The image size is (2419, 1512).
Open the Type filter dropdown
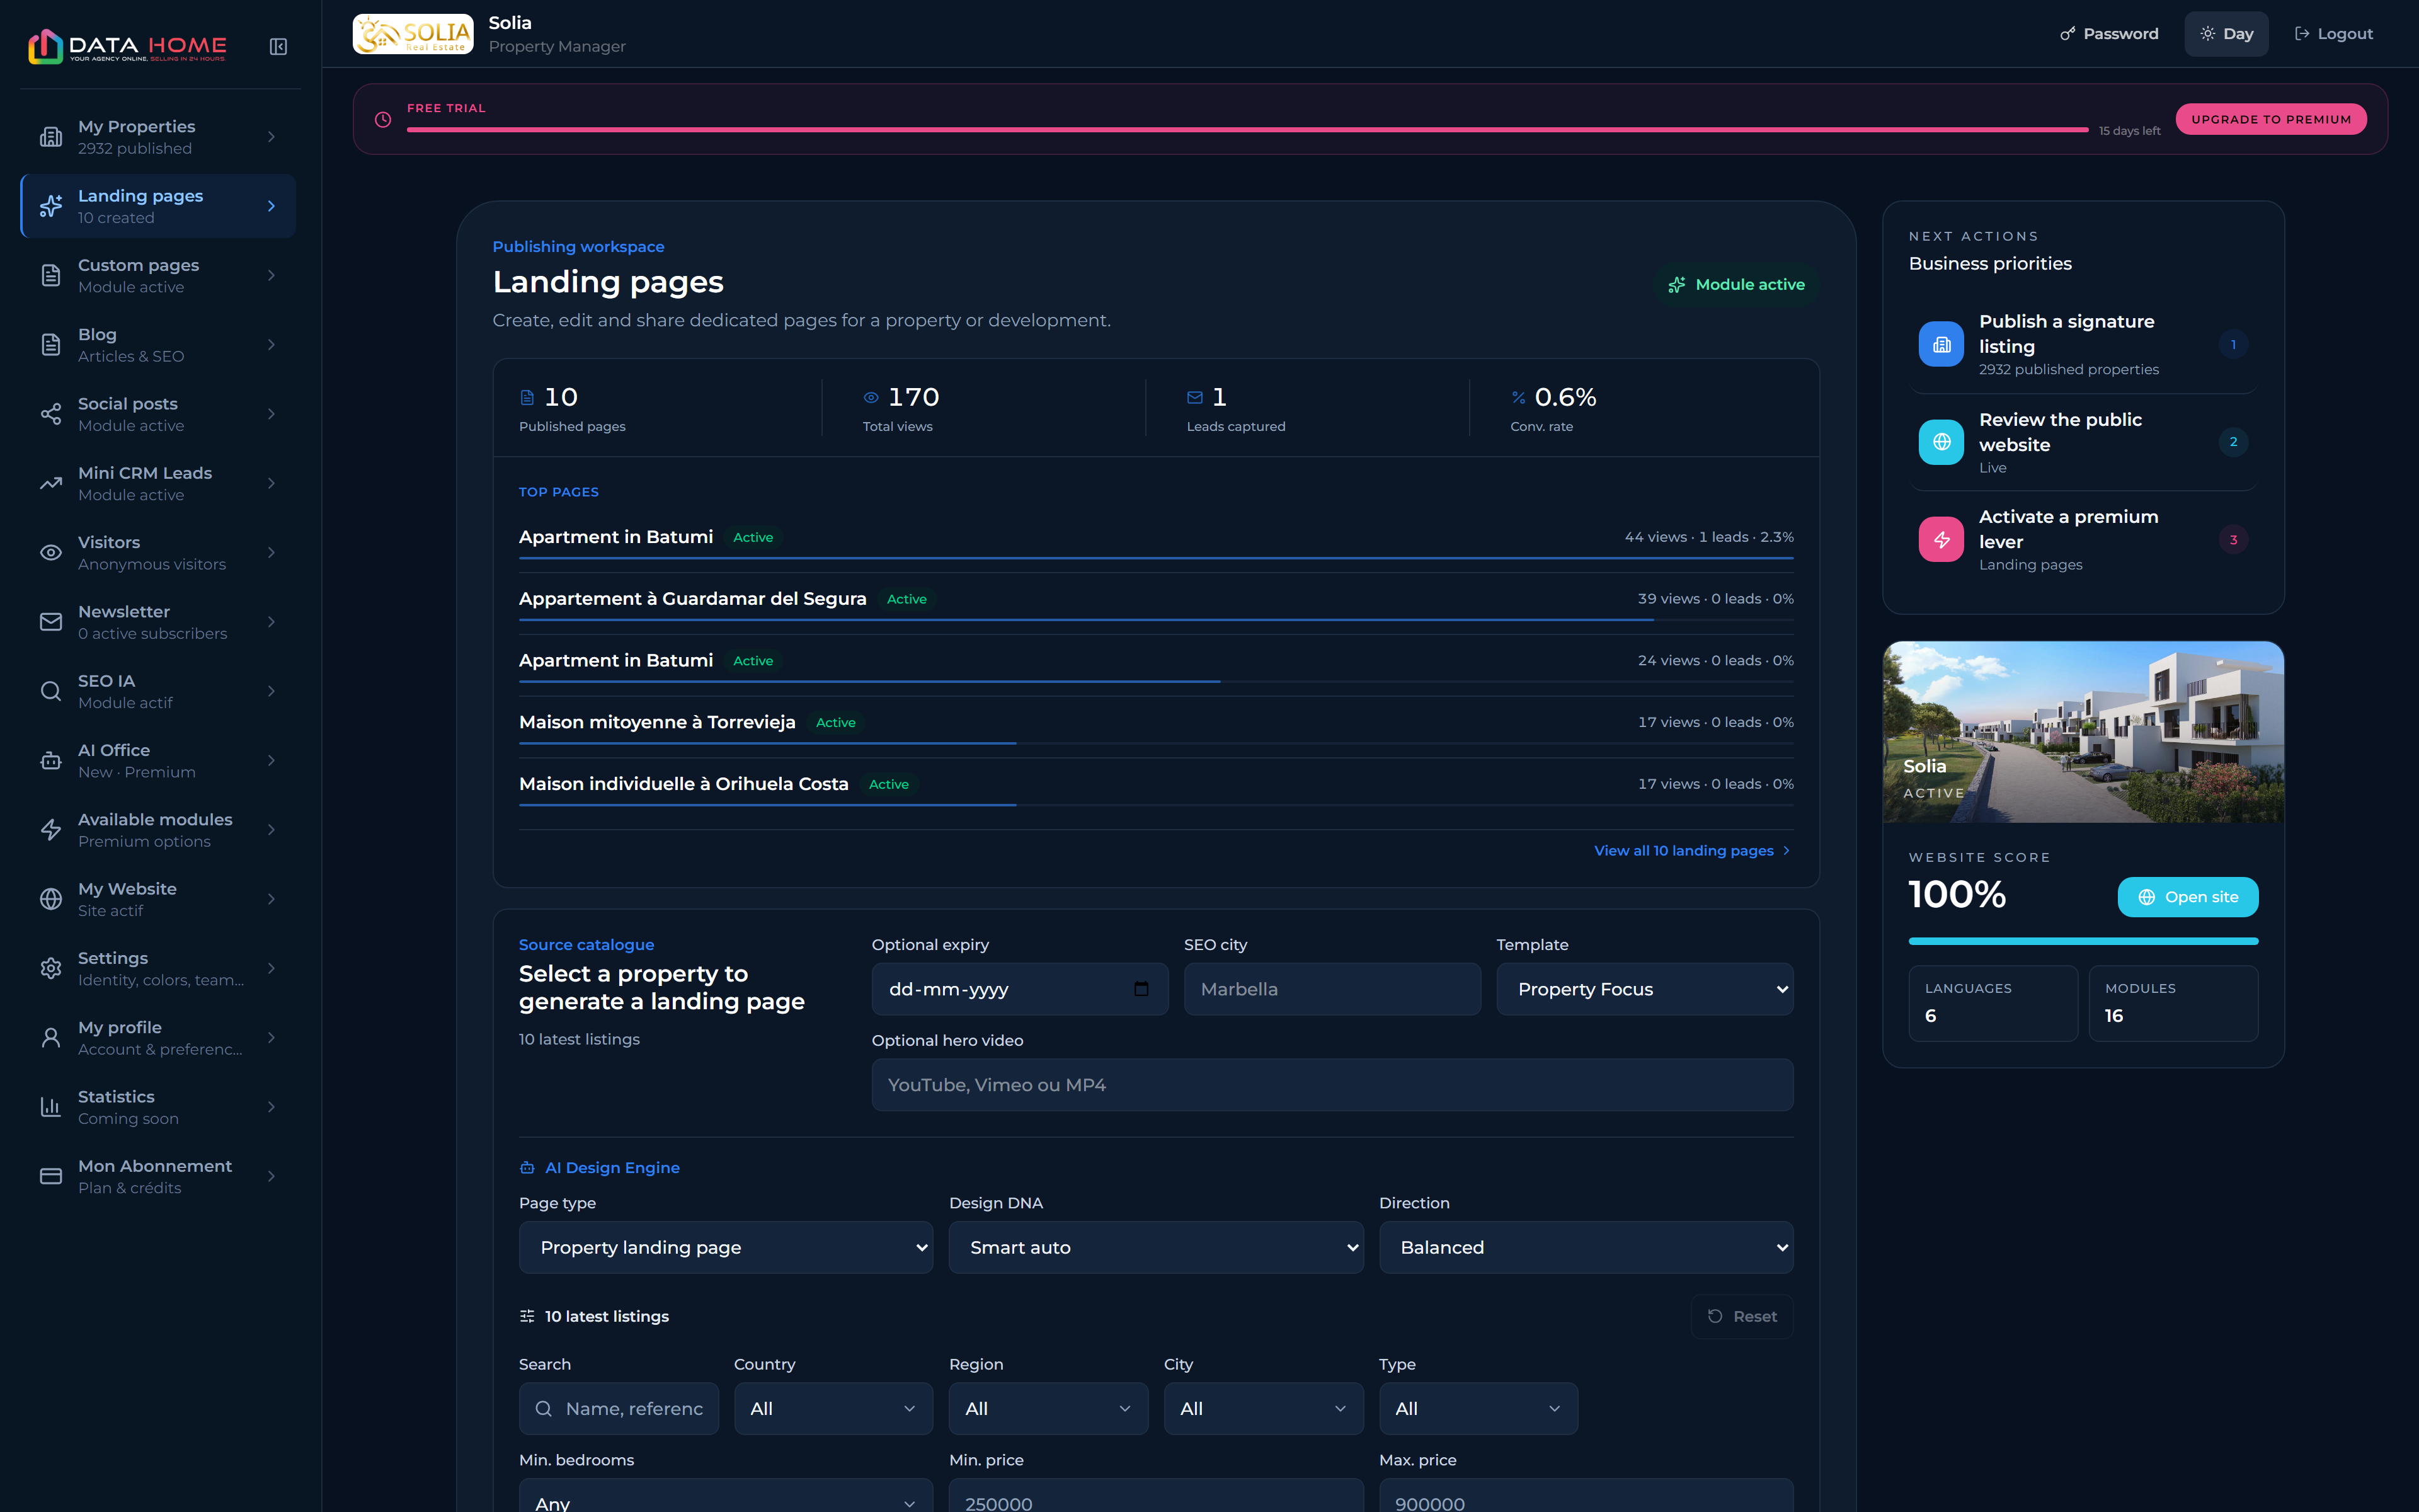click(x=1478, y=1408)
